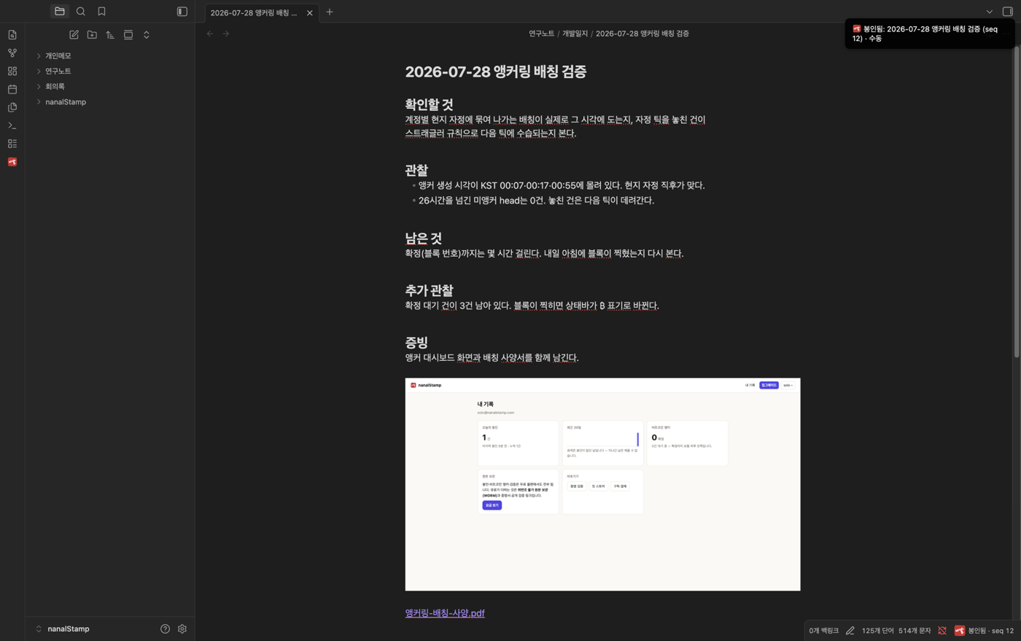Click the 봉인됨 · seq 12 status
Image resolution: width=1021 pixels, height=641 pixels.
[984, 631]
